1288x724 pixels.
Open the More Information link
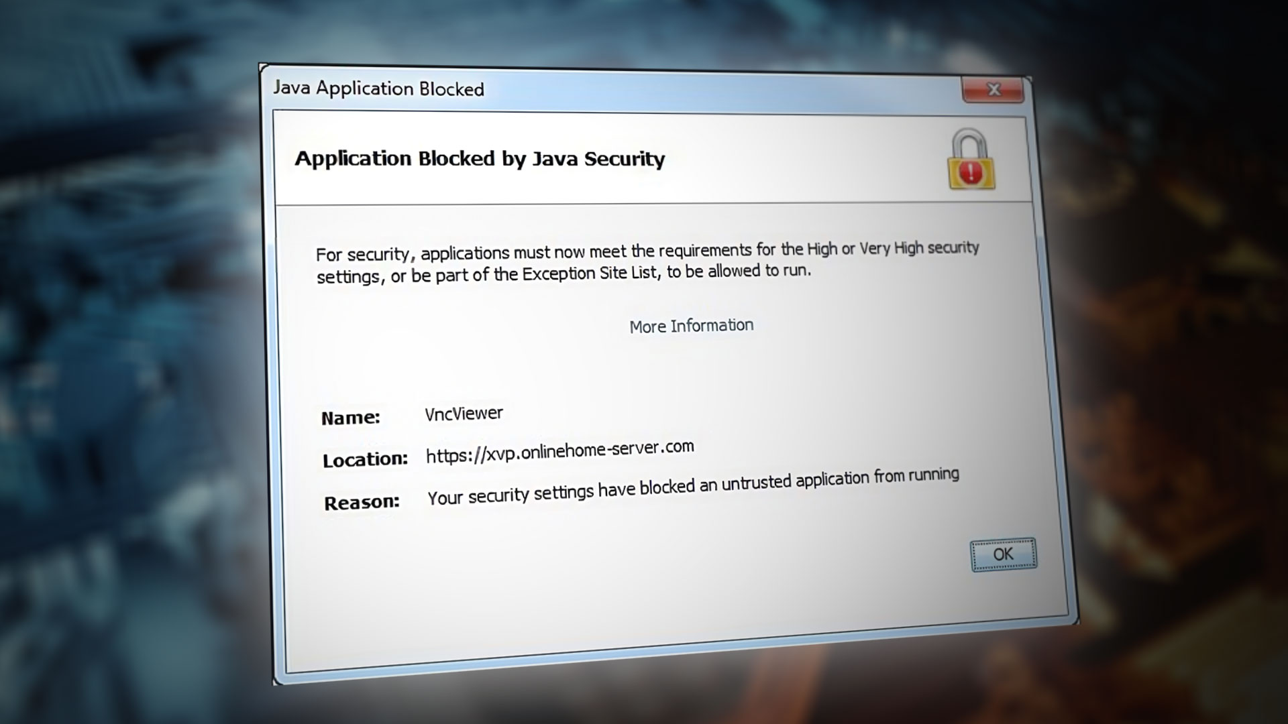pyautogui.click(x=691, y=326)
